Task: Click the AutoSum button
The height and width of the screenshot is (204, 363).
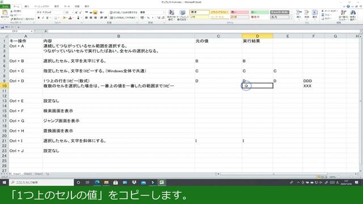Action: pyautogui.click(x=328, y=11)
